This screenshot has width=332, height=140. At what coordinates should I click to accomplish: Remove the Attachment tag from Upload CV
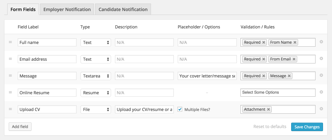click(268, 109)
